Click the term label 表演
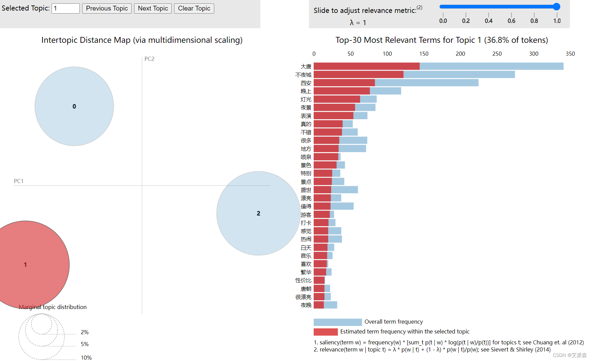 pos(306,116)
